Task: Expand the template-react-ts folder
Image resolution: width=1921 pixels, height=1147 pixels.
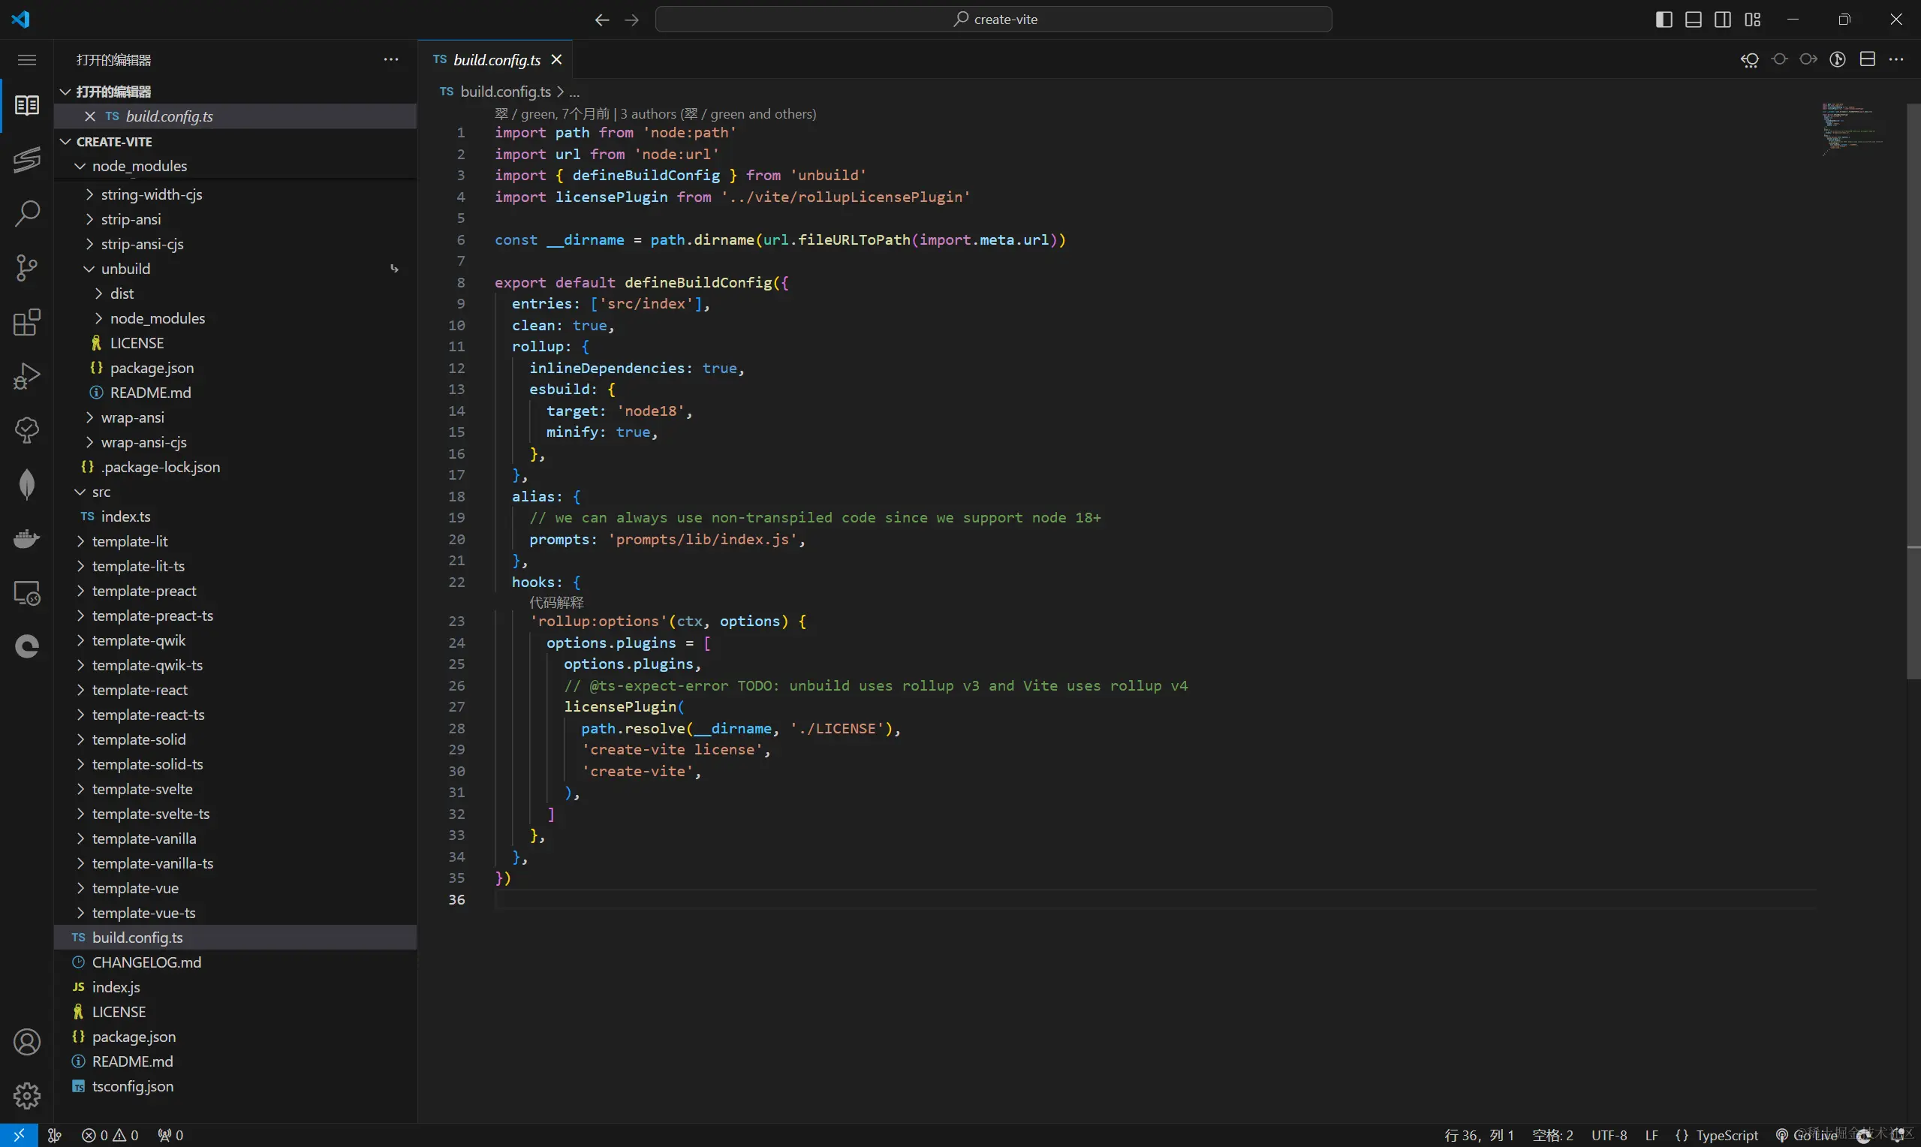Action: (x=148, y=714)
